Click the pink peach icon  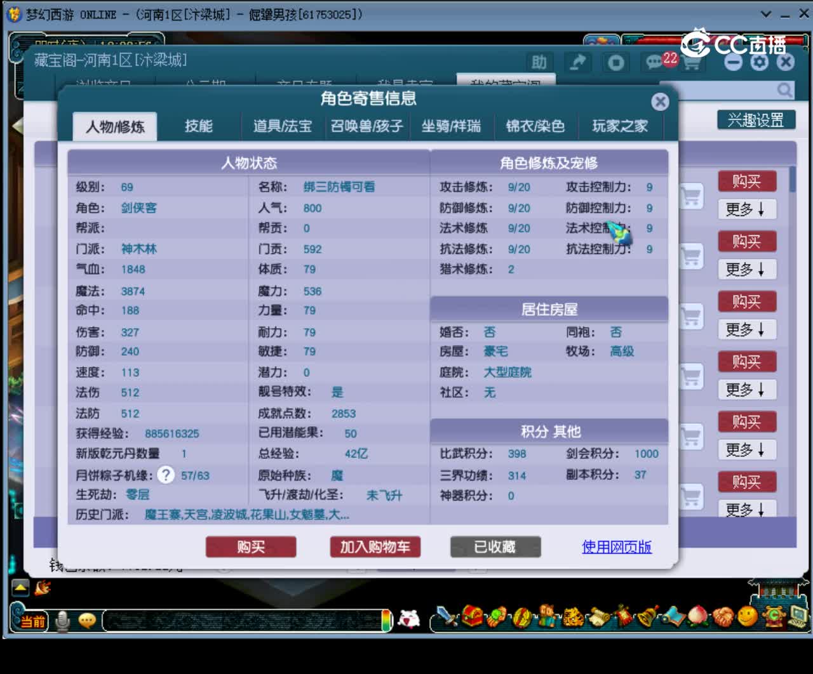697,617
